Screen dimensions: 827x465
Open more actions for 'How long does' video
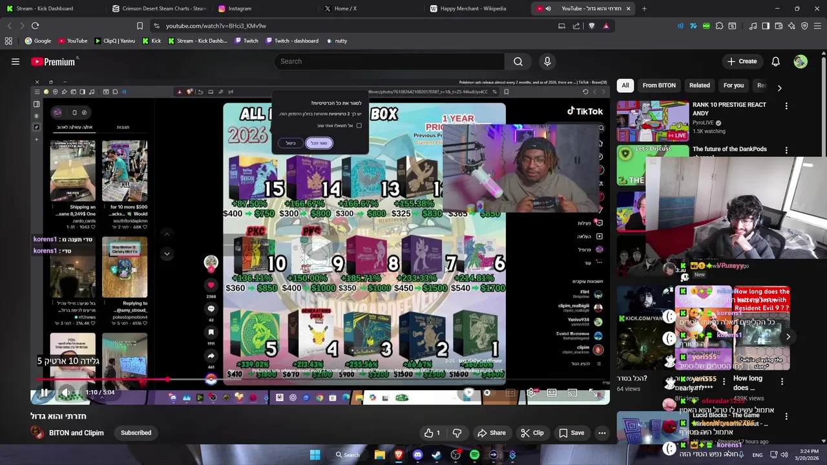782,381
